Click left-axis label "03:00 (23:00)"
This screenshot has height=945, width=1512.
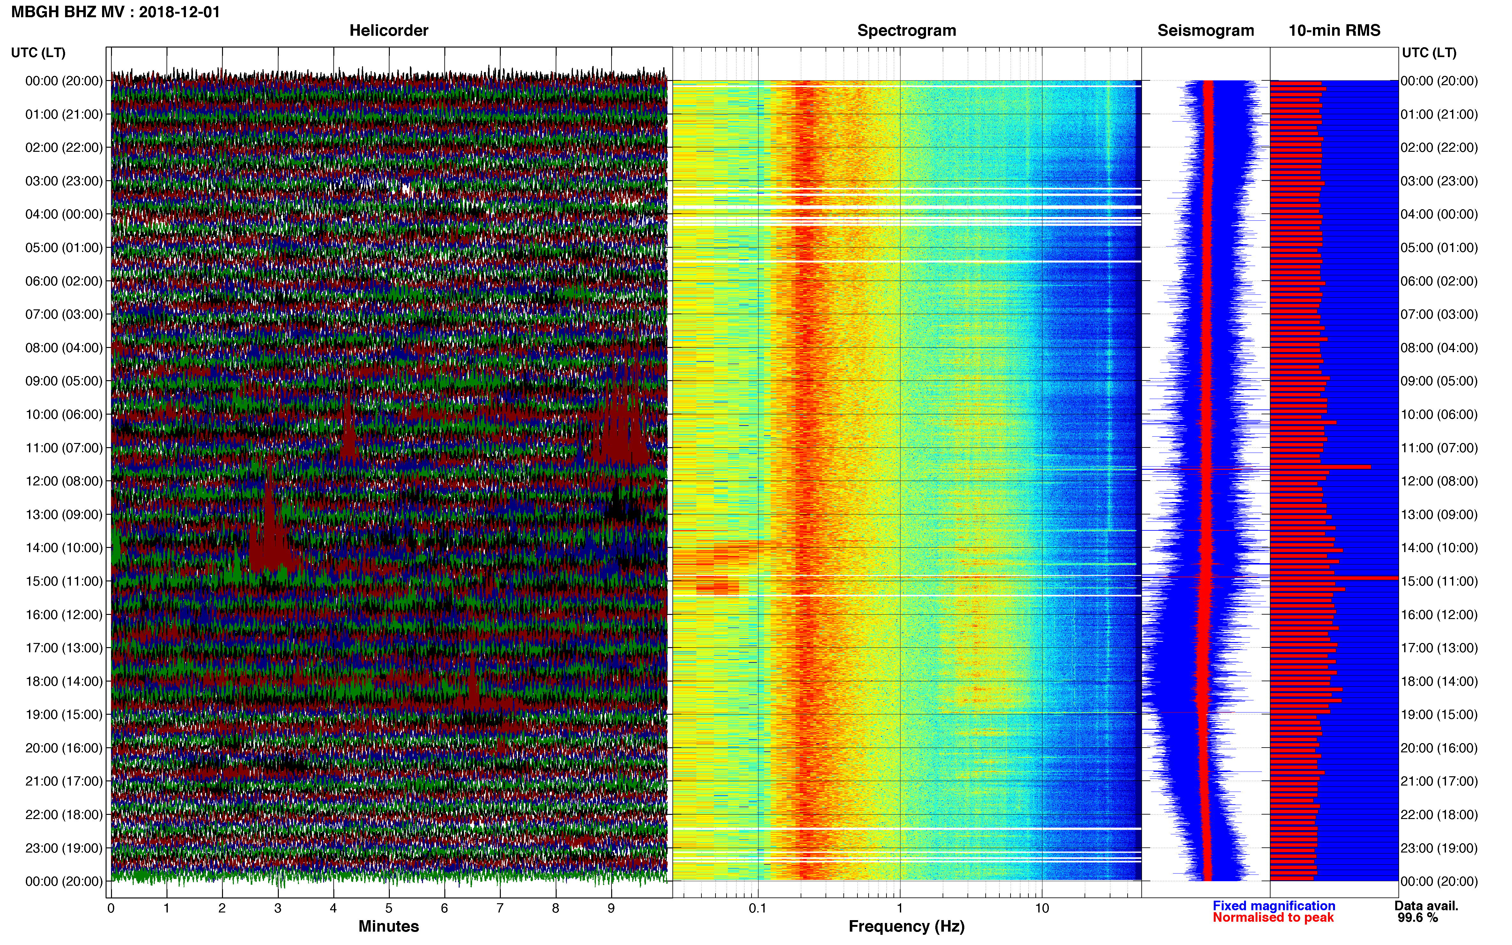64,181
